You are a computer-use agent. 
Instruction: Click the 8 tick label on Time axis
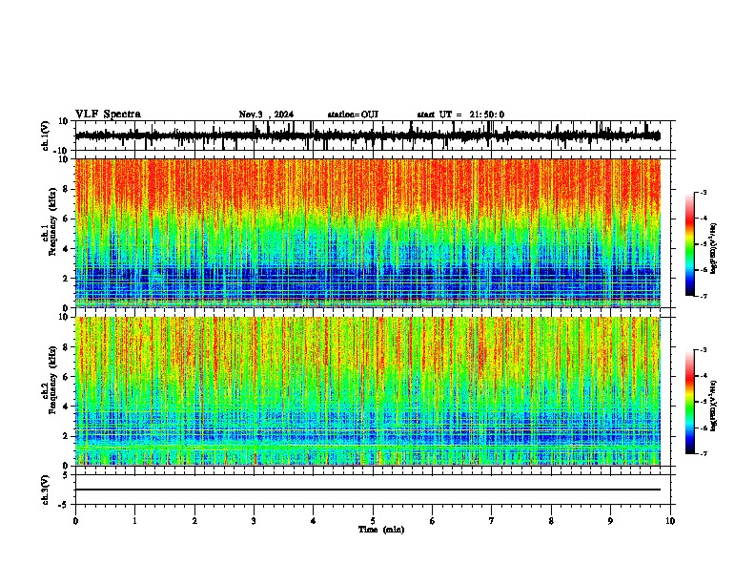pos(551,521)
